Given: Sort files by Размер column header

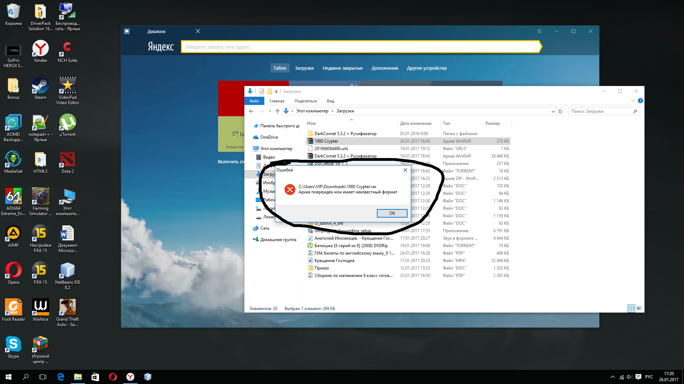Looking at the screenshot, I should tap(492, 123).
